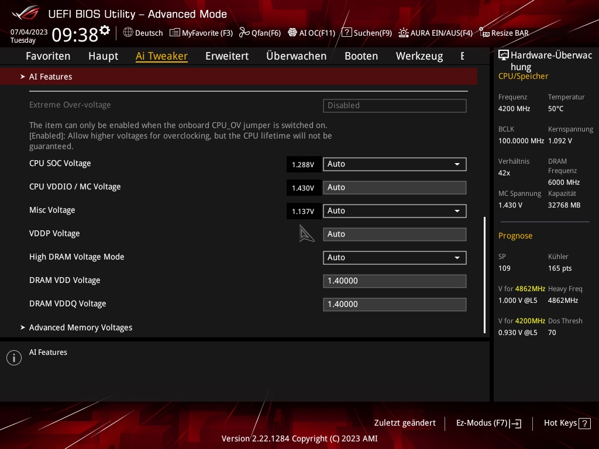Click the 1.288V CPU SOC reading
Viewport: 599px width, 449px height.
(304, 164)
